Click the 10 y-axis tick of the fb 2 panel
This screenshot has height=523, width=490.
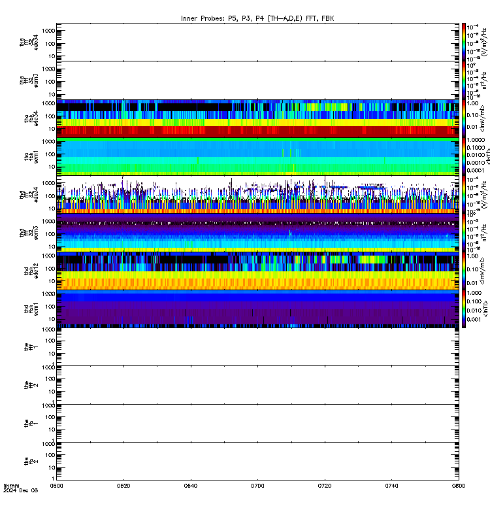(x=52, y=467)
